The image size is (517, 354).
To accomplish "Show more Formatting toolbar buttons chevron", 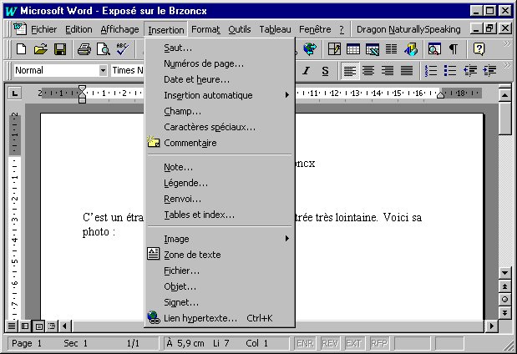I will tap(507, 65).
